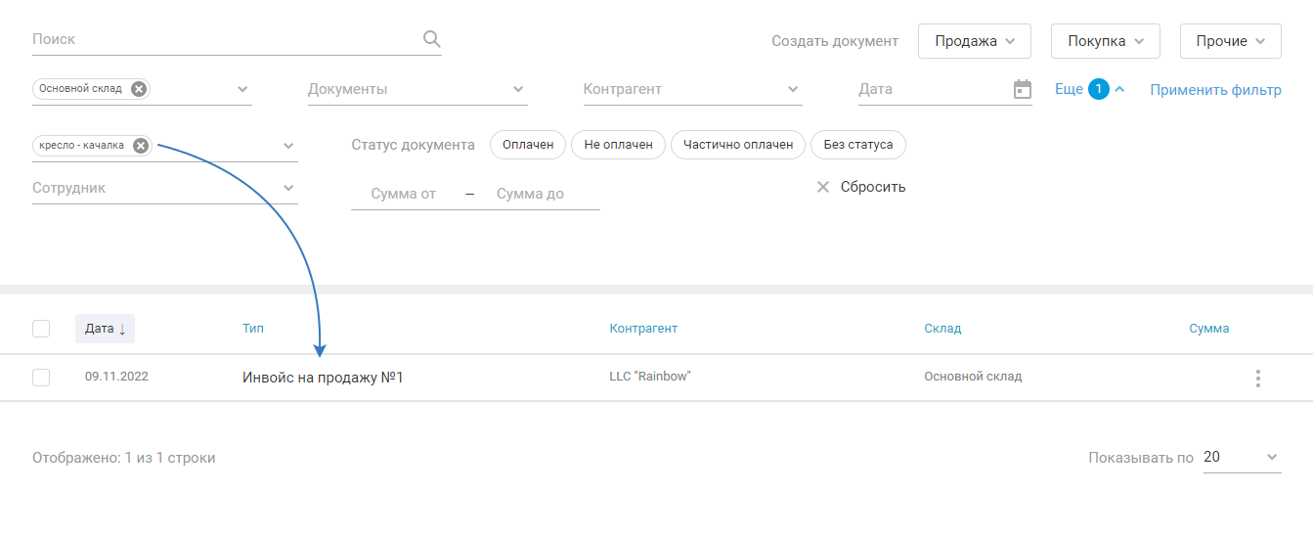Screen dimensions: 1313x537
Task: Open the Продажа create menu
Action: [x=975, y=41]
